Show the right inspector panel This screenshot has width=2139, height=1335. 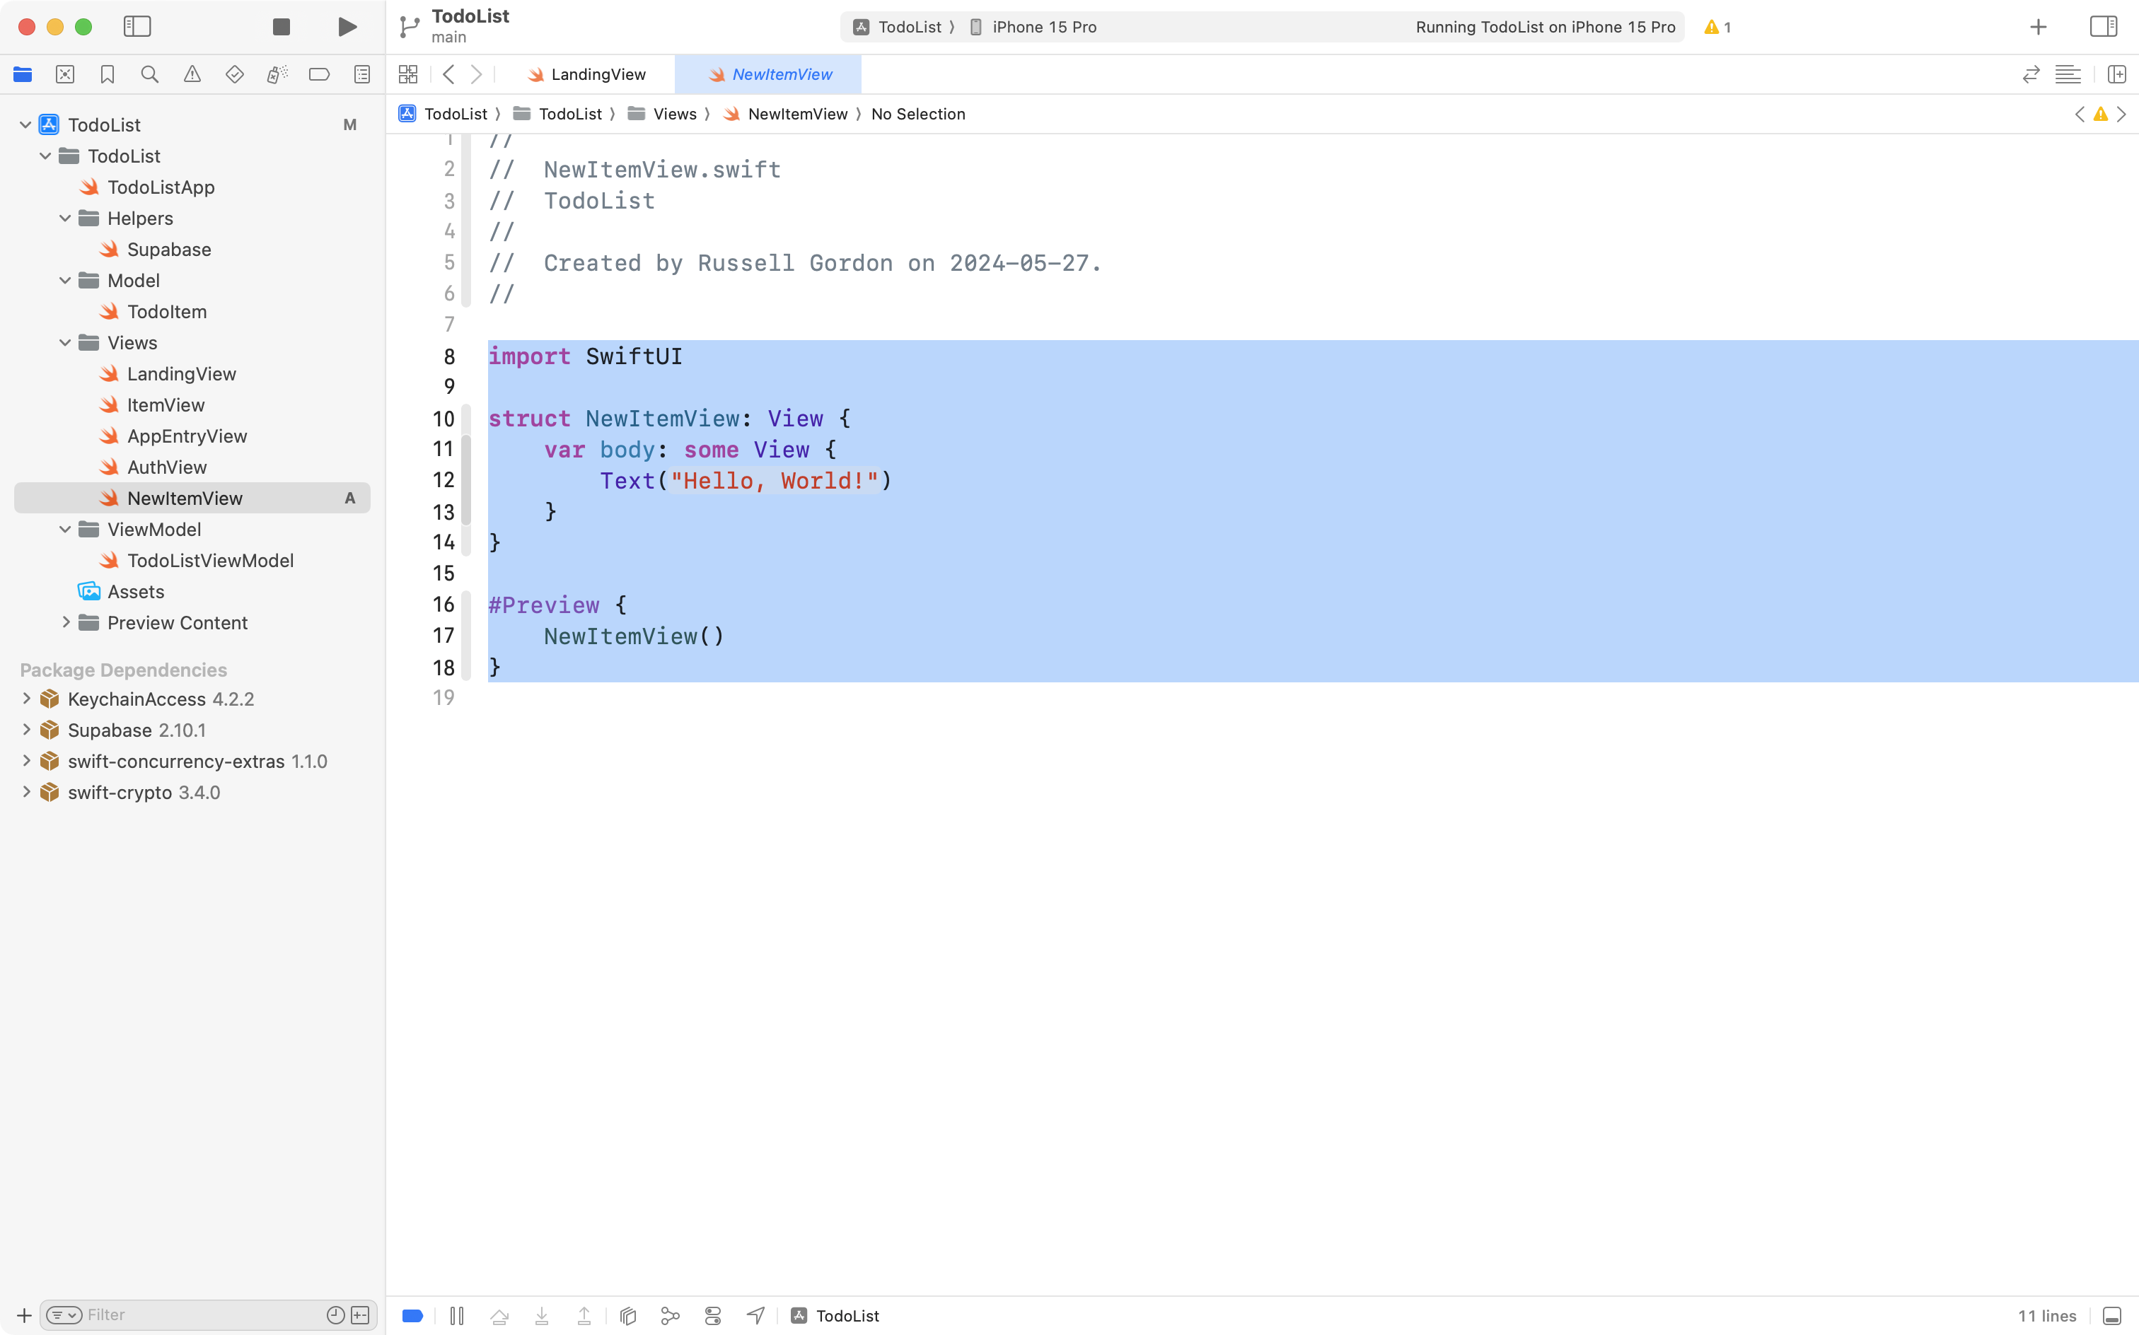point(2103,26)
